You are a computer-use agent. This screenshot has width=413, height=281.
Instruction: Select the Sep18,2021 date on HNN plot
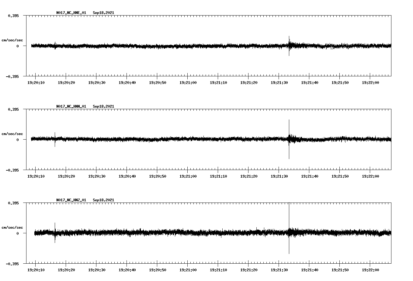pos(103,106)
